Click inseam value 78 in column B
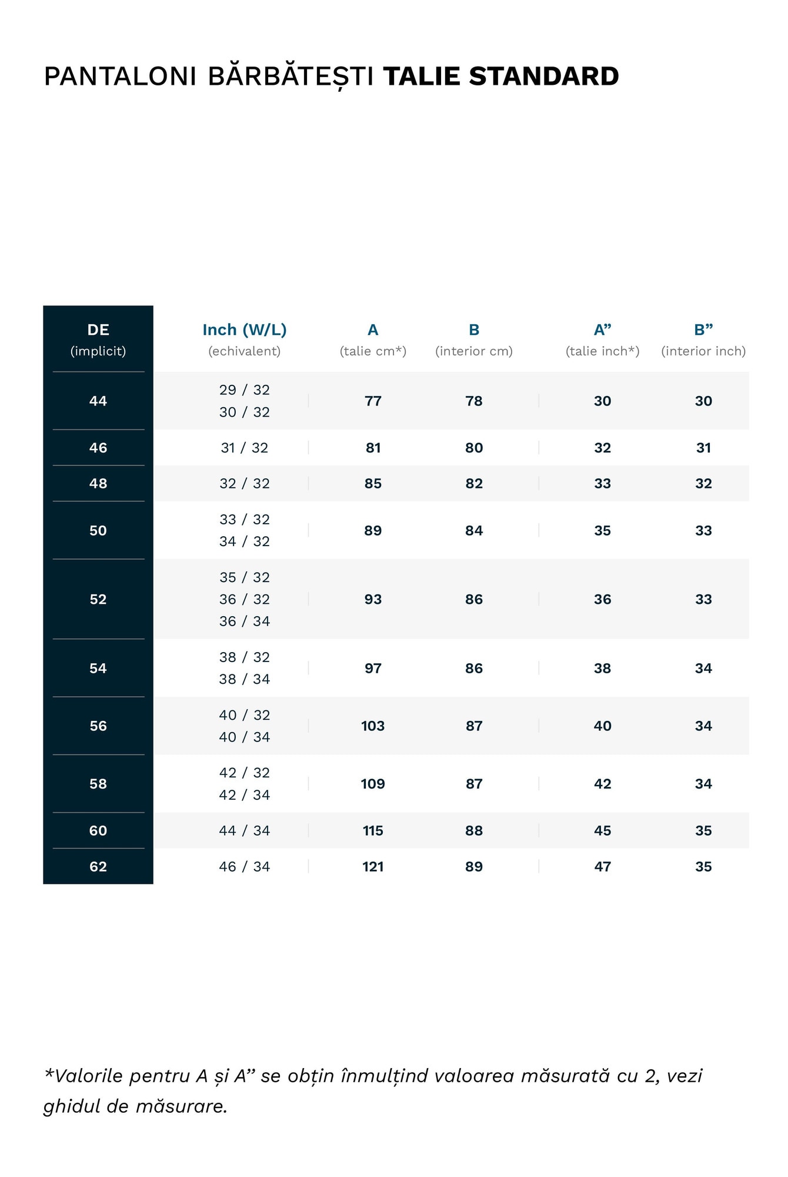The image size is (788, 1177). pos(474,401)
